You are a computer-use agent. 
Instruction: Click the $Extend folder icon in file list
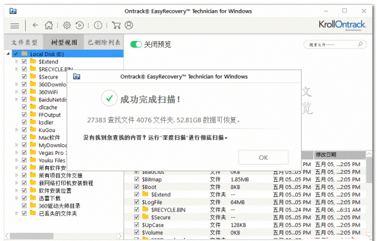145,194
